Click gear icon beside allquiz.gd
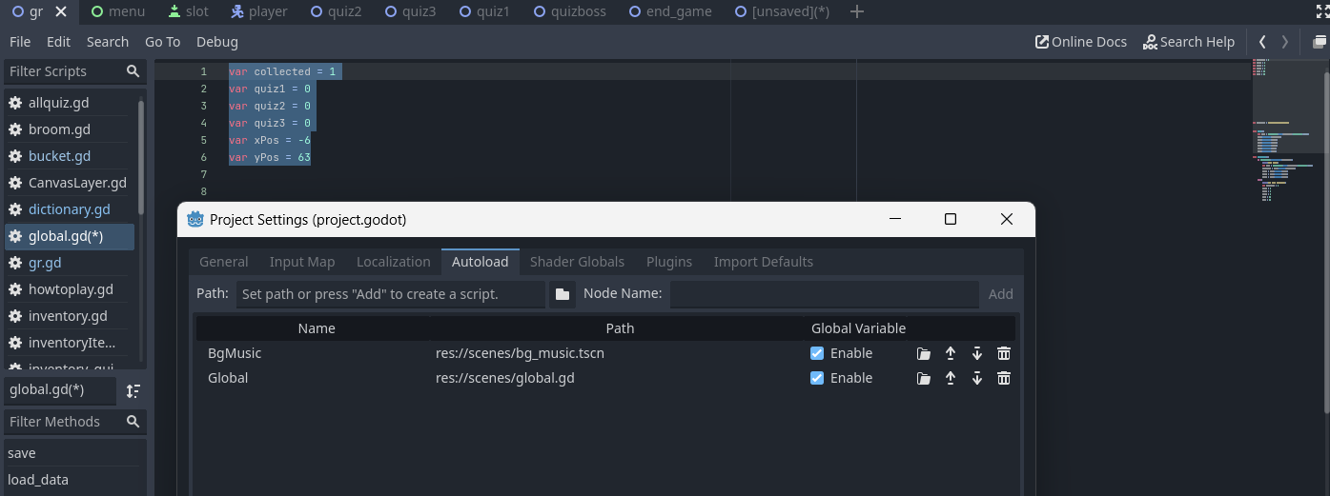Viewport: 1330px width, 496px height. click(x=15, y=103)
